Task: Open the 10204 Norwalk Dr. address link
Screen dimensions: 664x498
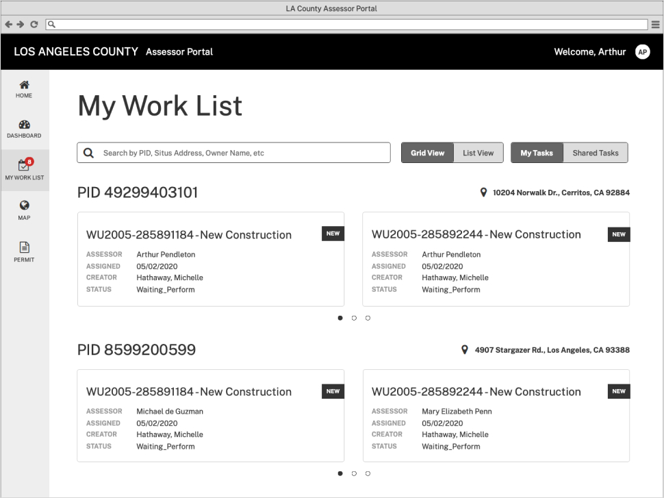Action: point(560,193)
